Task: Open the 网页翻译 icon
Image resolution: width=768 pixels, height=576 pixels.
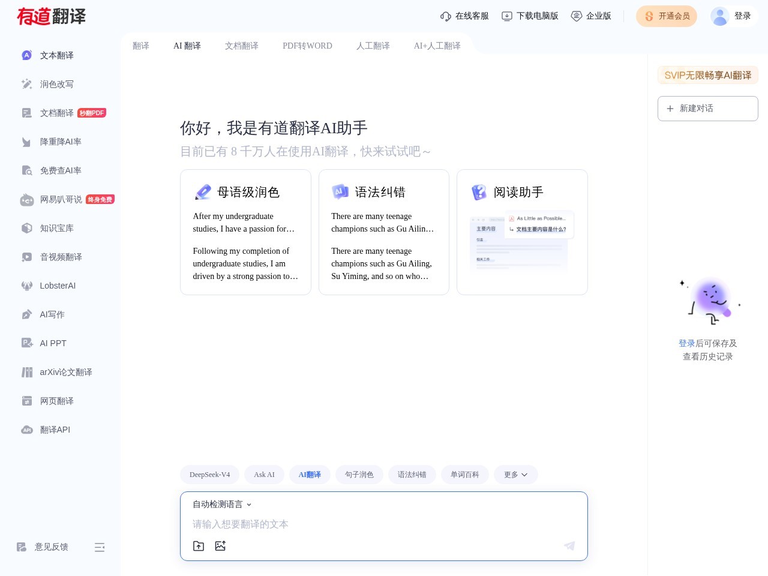Action: (x=26, y=401)
